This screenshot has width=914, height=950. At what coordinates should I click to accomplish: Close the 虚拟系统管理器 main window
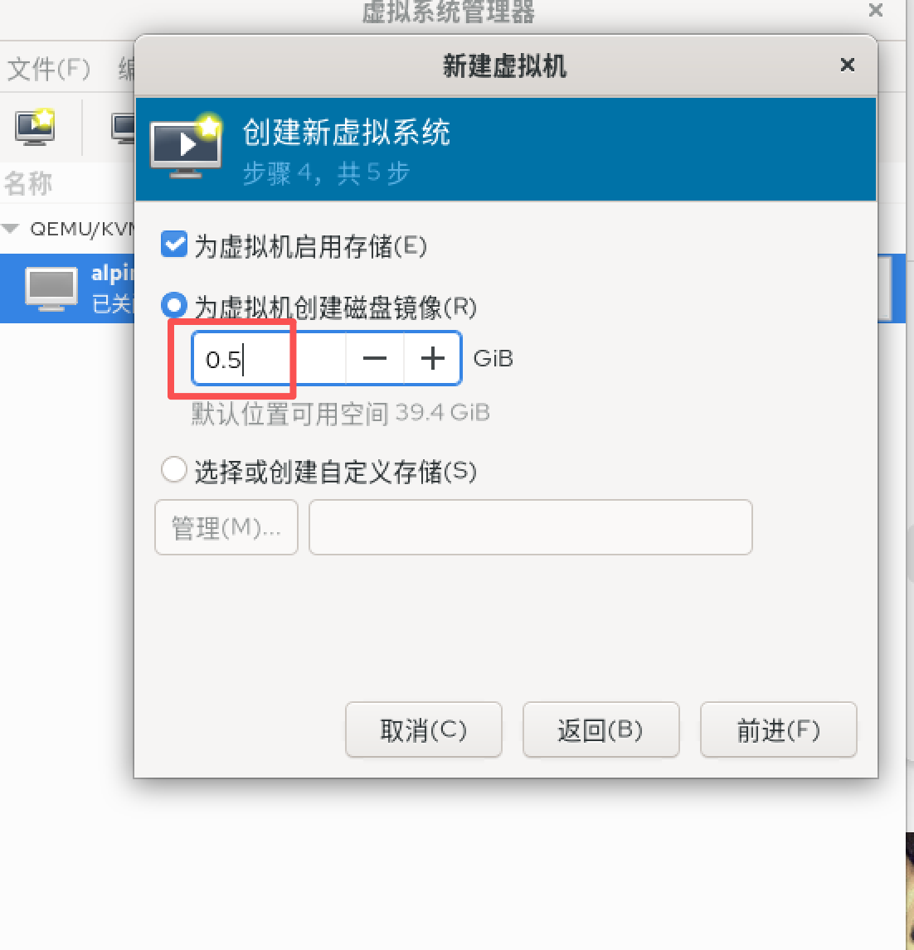(x=875, y=10)
